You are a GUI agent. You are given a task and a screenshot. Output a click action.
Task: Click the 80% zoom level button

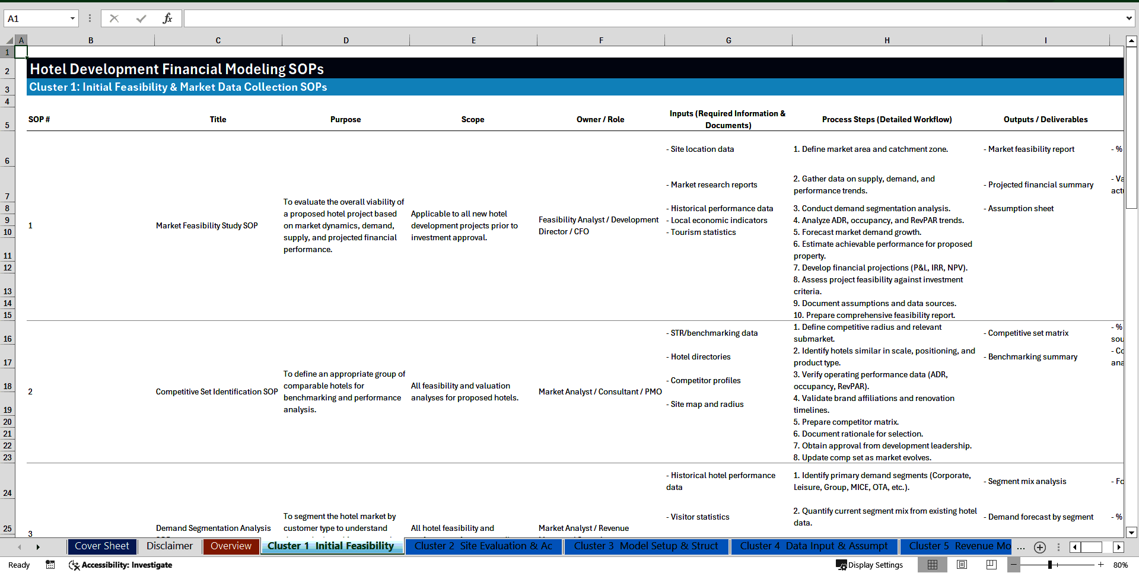tap(1120, 565)
